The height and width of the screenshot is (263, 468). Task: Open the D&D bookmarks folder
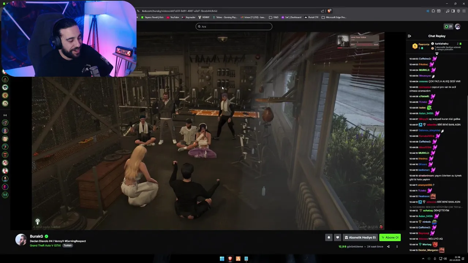(273, 17)
